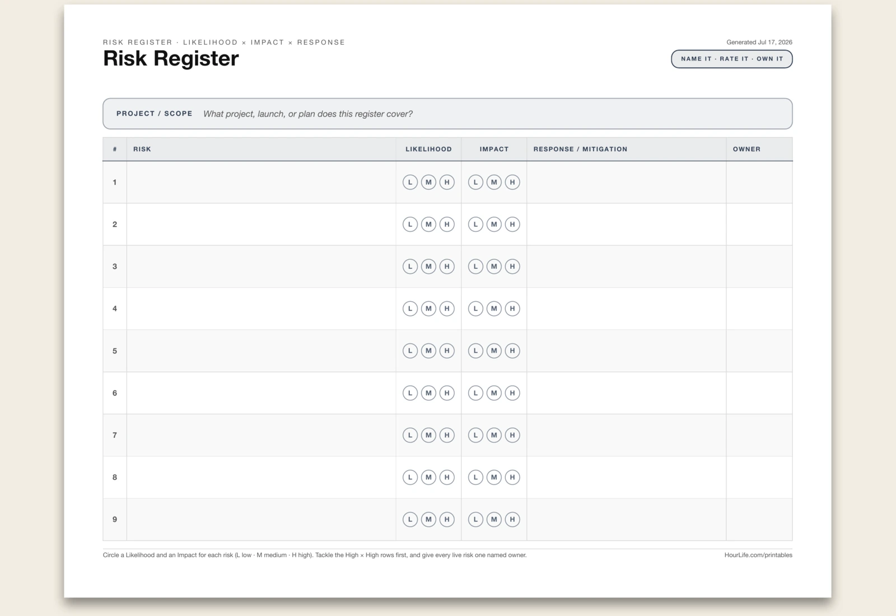Choose Likelihood L for risk 9
The width and height of the screenshot is (896, 616).
coord(410,520)
